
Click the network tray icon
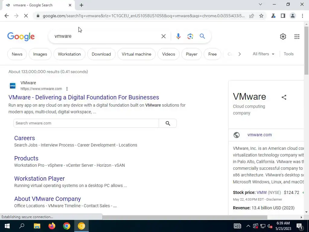(x=263, y=226)
